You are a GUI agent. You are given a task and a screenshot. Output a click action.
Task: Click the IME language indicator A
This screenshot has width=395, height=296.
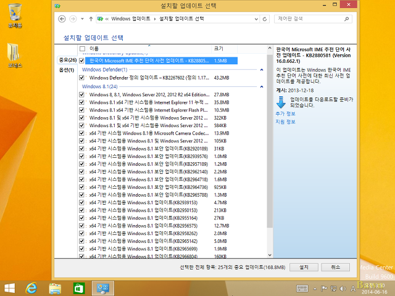[353, 289]
